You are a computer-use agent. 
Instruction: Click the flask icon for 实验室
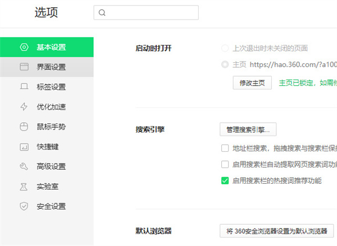24,186
